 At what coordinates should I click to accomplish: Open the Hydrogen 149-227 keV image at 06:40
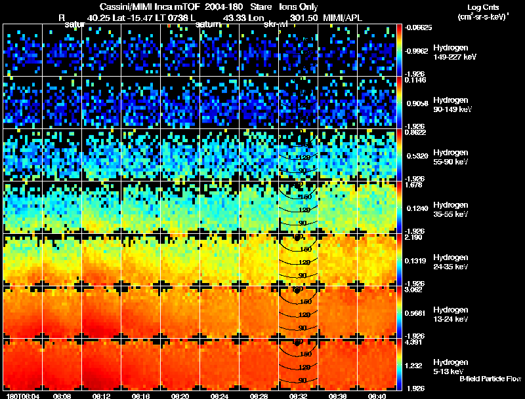coord(377,50)
